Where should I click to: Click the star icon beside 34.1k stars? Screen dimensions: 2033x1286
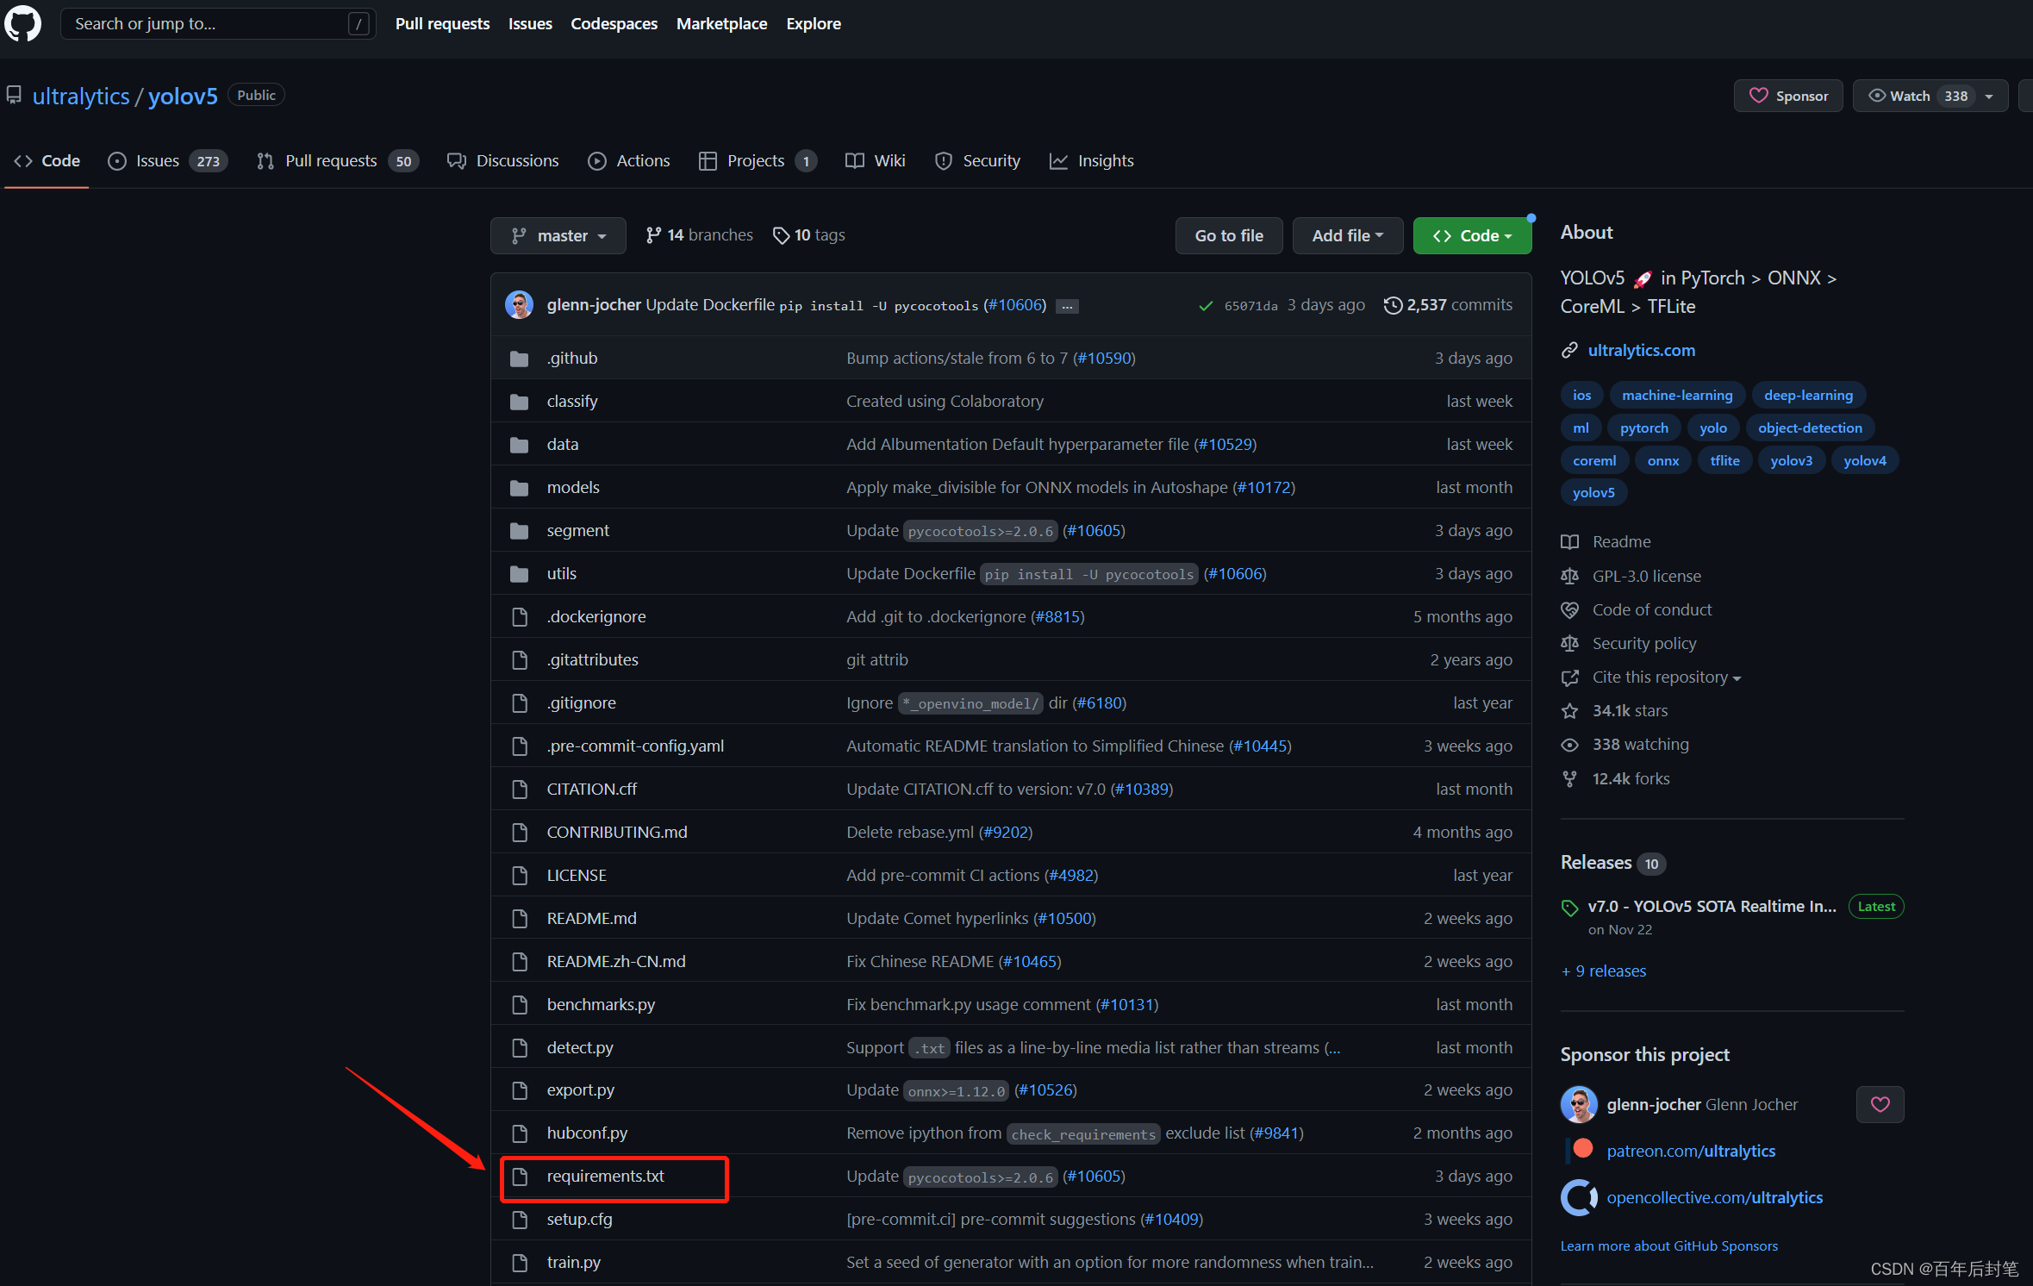tap(1569, 711)
